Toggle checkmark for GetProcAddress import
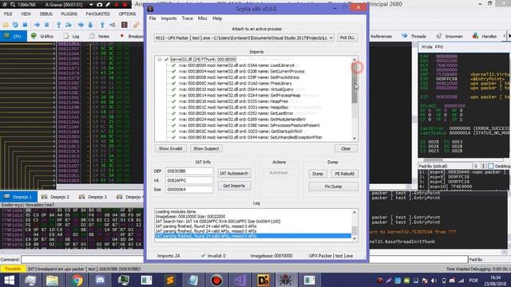Screen dimensions: 511x287 click(x=174, y=77)
